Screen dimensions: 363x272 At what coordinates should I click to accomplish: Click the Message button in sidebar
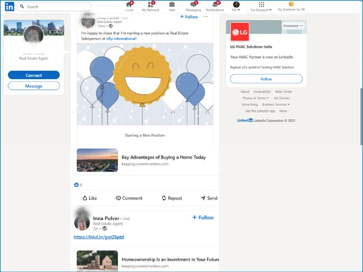(x=34, y=86)
